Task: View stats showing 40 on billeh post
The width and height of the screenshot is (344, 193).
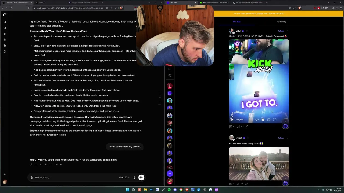Action: (x=240, y=127)
